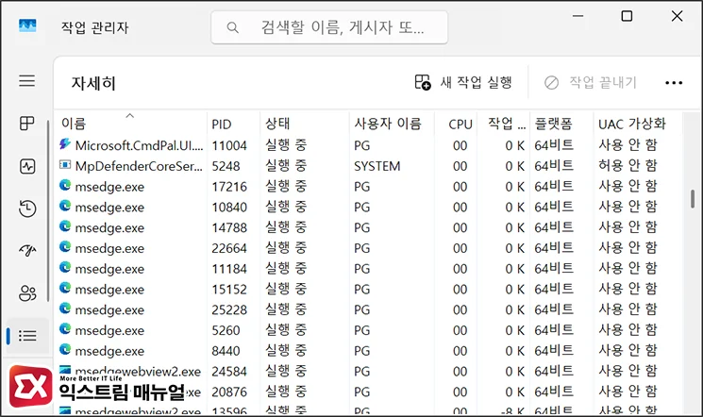
Task: Sort by the 작업 ... memory column header
Action: [503, 124]
